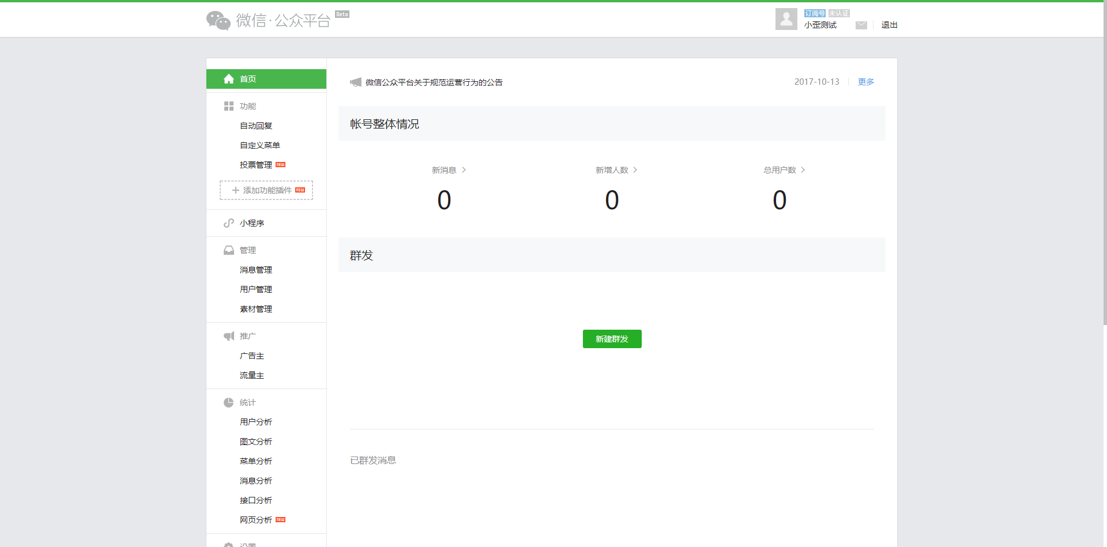The height and width of the screenshot is (547, 1107).
Task: Click the 功能 section header
Action: [248, 106]
